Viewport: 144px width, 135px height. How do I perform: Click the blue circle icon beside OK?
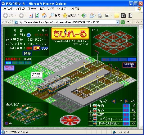click(6, 123)
